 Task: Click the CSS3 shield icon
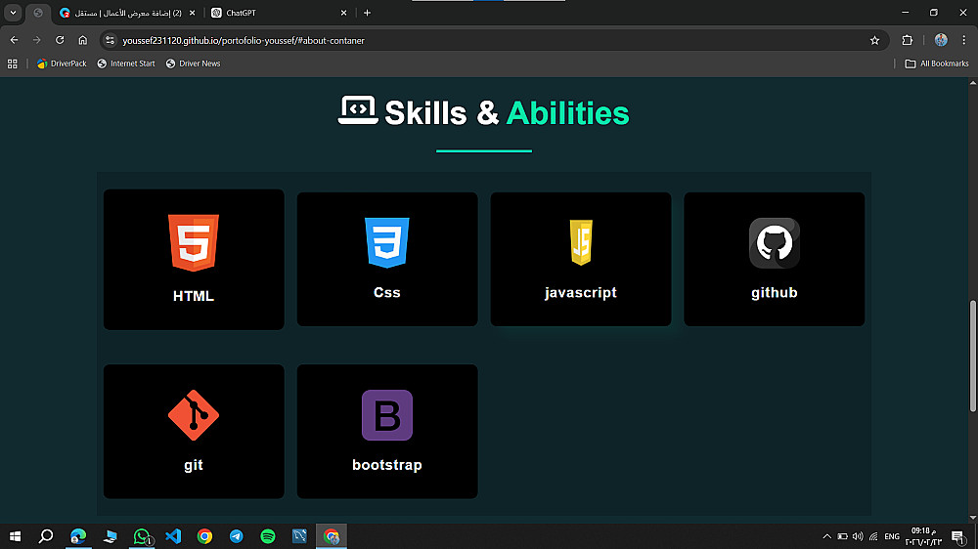386,242
